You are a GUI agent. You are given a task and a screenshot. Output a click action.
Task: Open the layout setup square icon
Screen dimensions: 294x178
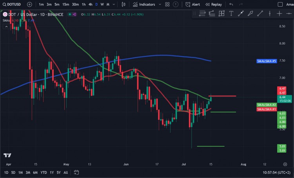pos(280,4)
